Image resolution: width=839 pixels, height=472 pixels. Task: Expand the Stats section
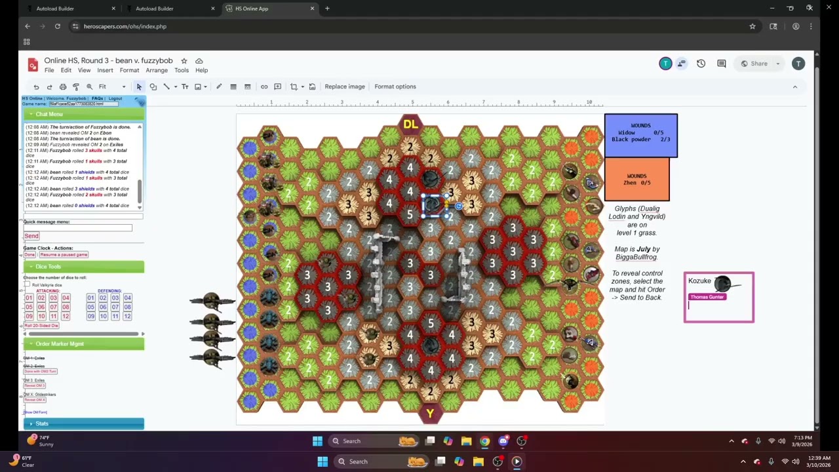(84, 423)
